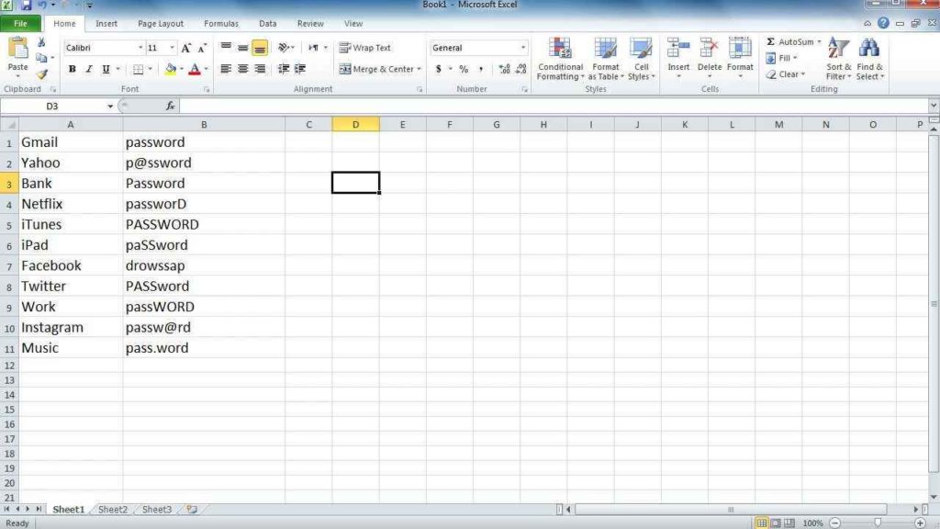Switch to the Review tab
Screen dimensions: 940x529
310,23
